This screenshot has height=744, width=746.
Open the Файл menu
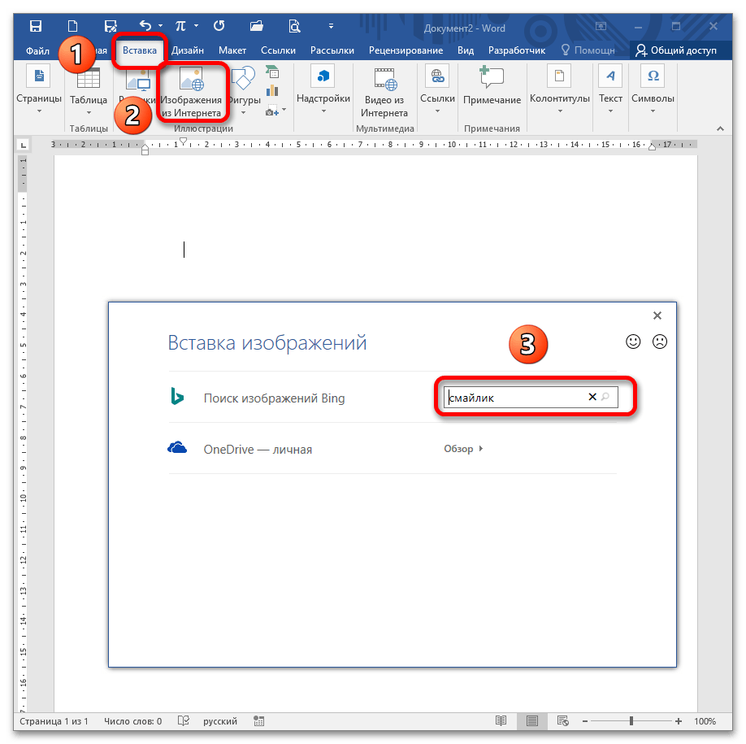tap(37, 50)
